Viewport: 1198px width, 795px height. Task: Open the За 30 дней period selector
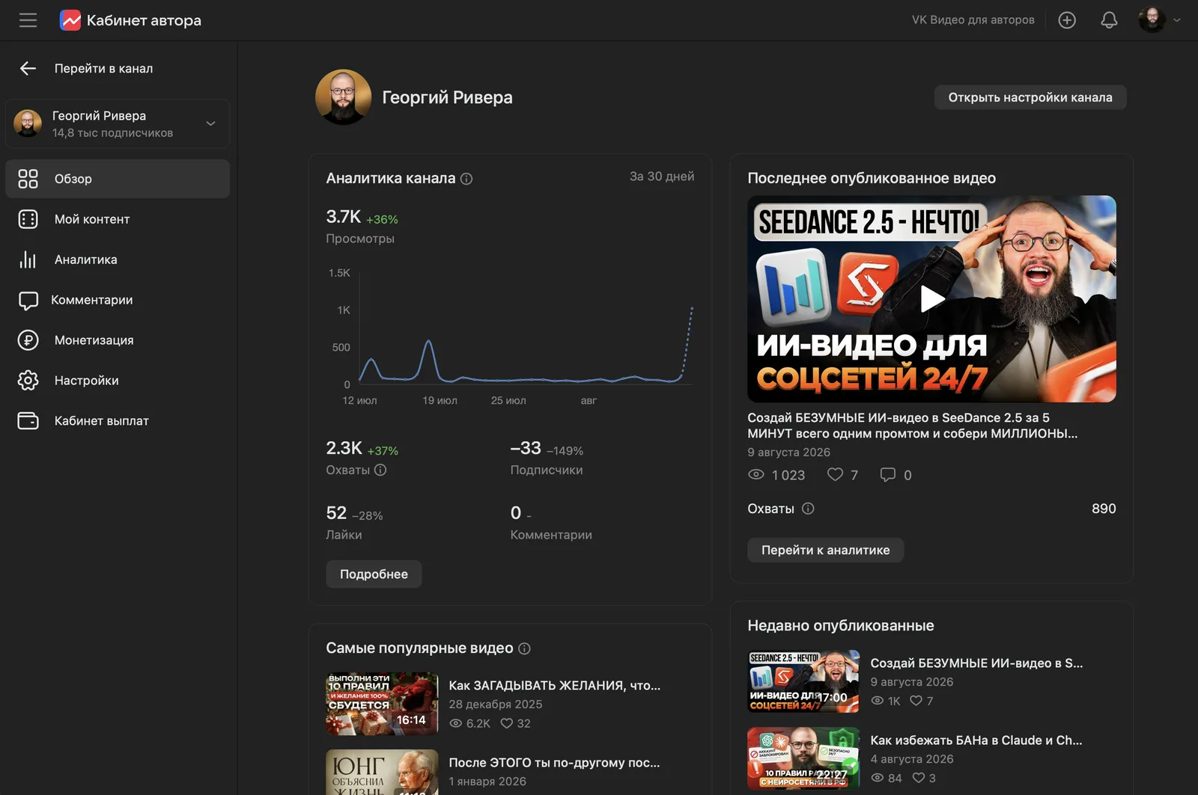point(662,177)
